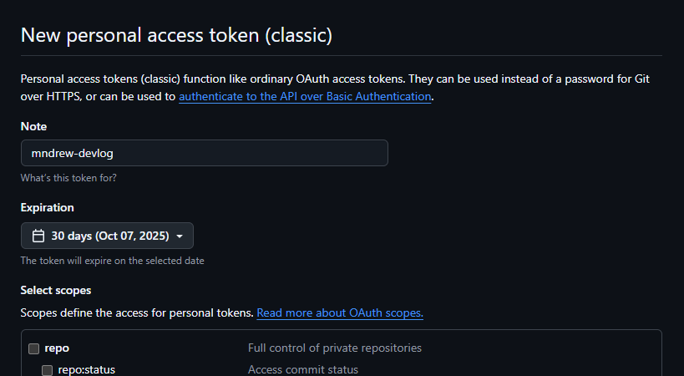Tick the repo:status scope checkbox
Screen dimensions: 684x376
click(x=48, y=370)
